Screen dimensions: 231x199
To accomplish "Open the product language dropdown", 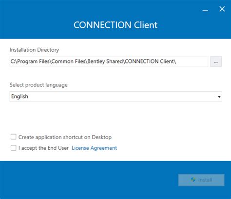I will click(x=116, y=97).
